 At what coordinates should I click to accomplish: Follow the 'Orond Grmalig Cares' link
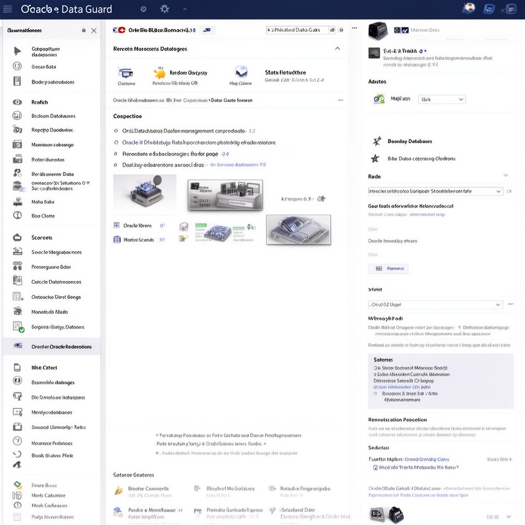(x=427, y=459)
